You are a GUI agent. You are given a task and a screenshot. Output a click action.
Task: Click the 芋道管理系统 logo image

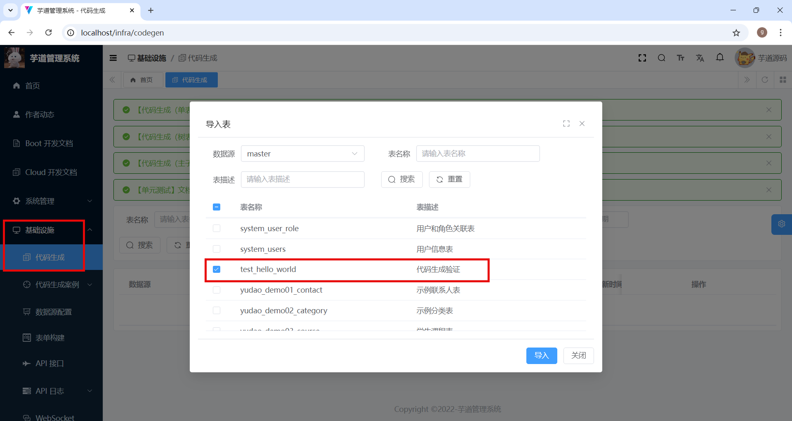[14, 58]
